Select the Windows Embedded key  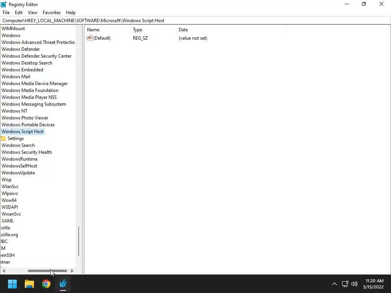[22, 69]
